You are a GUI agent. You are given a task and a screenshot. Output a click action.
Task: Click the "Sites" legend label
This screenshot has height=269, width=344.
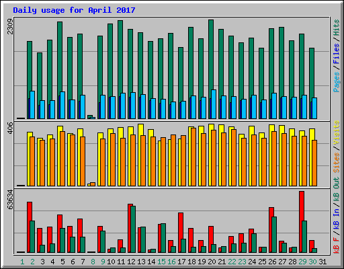pos(337,162)
